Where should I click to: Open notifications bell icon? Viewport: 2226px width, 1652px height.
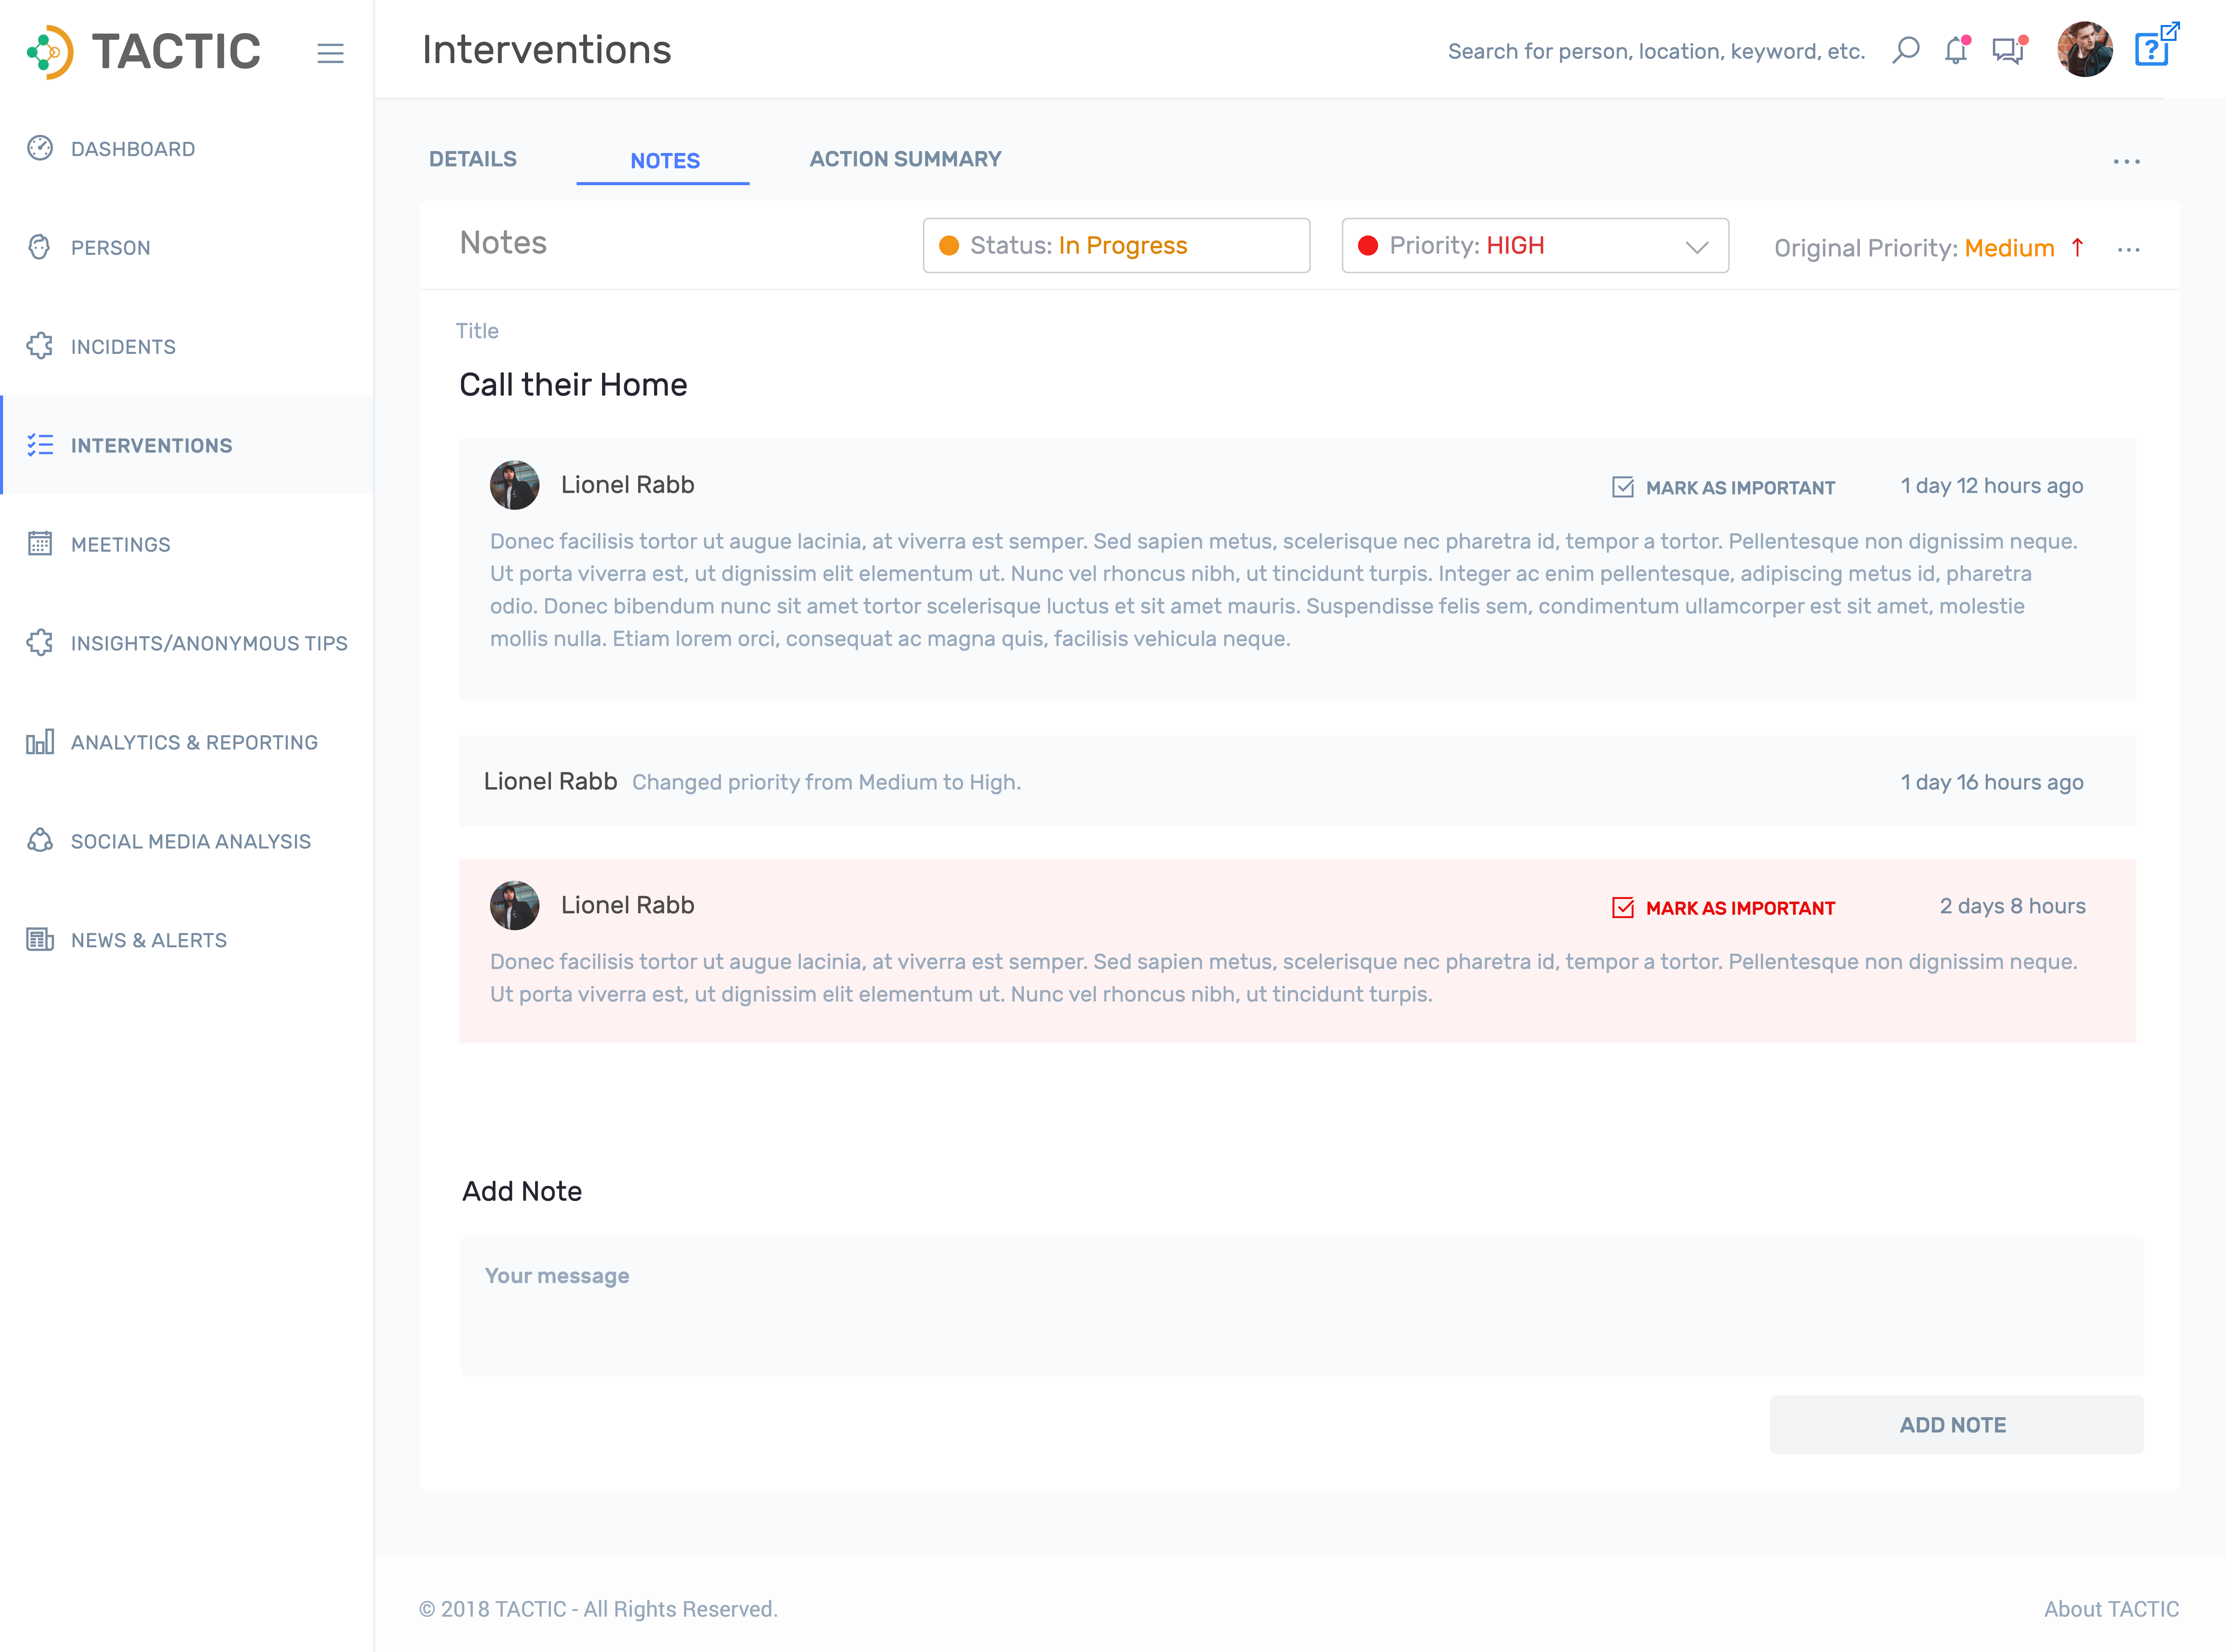1957,50
